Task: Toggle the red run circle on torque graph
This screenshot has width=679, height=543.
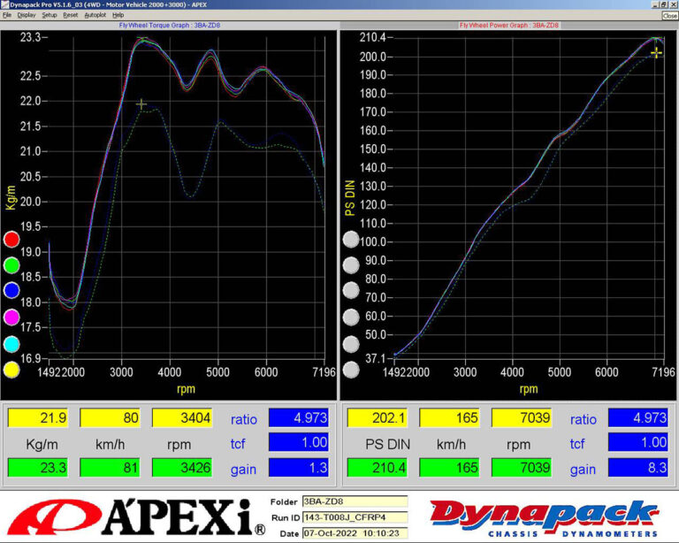Action: (12, 239)
